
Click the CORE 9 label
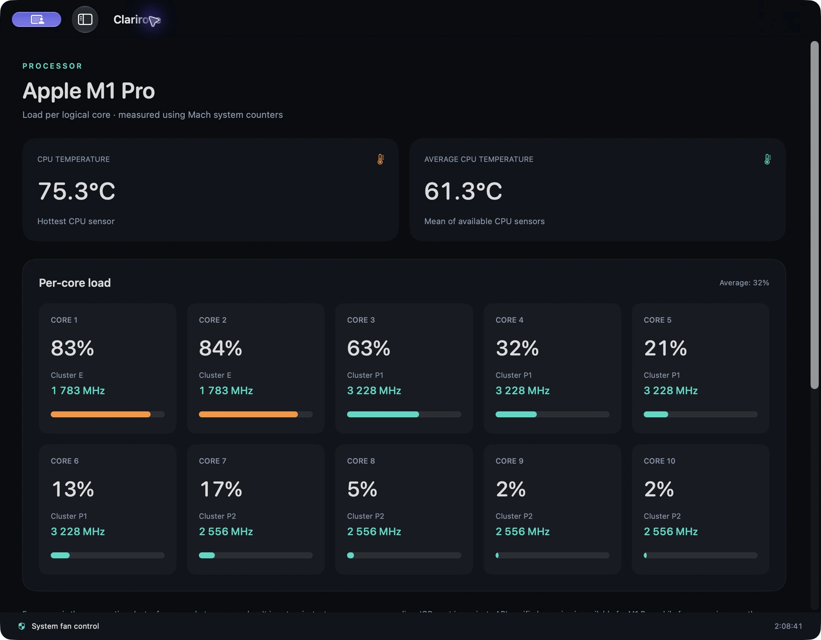click(509, 461)
